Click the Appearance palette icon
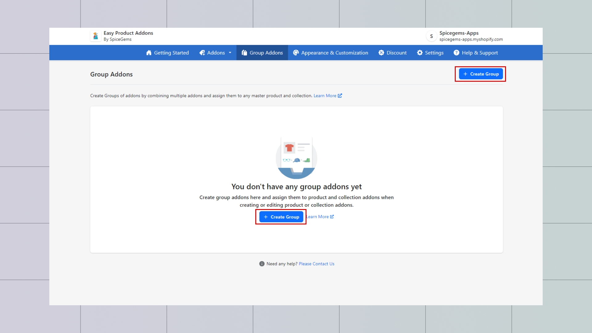The width and height of the screenshot is (592, 333). tap(296, 53)
